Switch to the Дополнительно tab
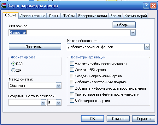 pos(32,16)
